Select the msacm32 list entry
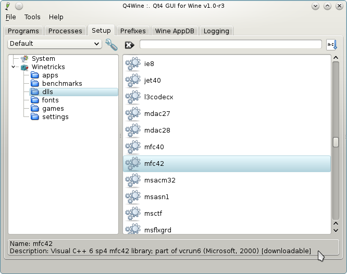Screen dimensions: 347x274 click(x=160, y=180)
